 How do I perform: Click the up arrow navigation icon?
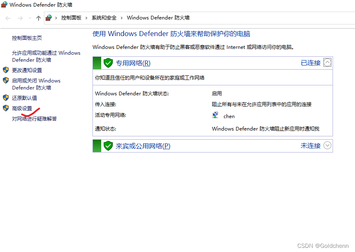(x=38, y=18)
